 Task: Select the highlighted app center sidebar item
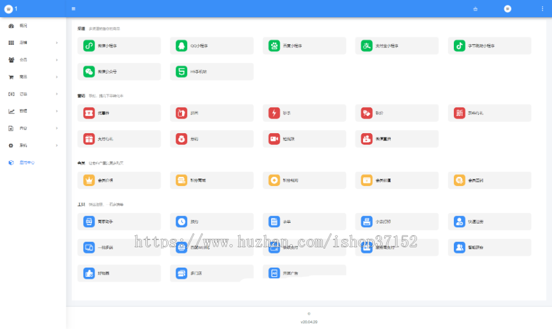(x=33, y=163)
